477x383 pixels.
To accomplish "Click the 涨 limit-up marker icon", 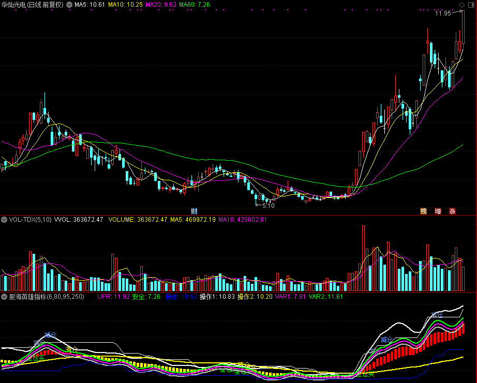I will click(452, 211).
